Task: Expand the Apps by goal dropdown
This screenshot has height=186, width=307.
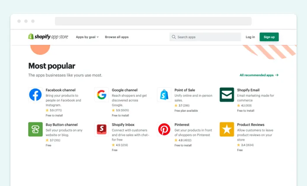Action: tap(87, 37)
